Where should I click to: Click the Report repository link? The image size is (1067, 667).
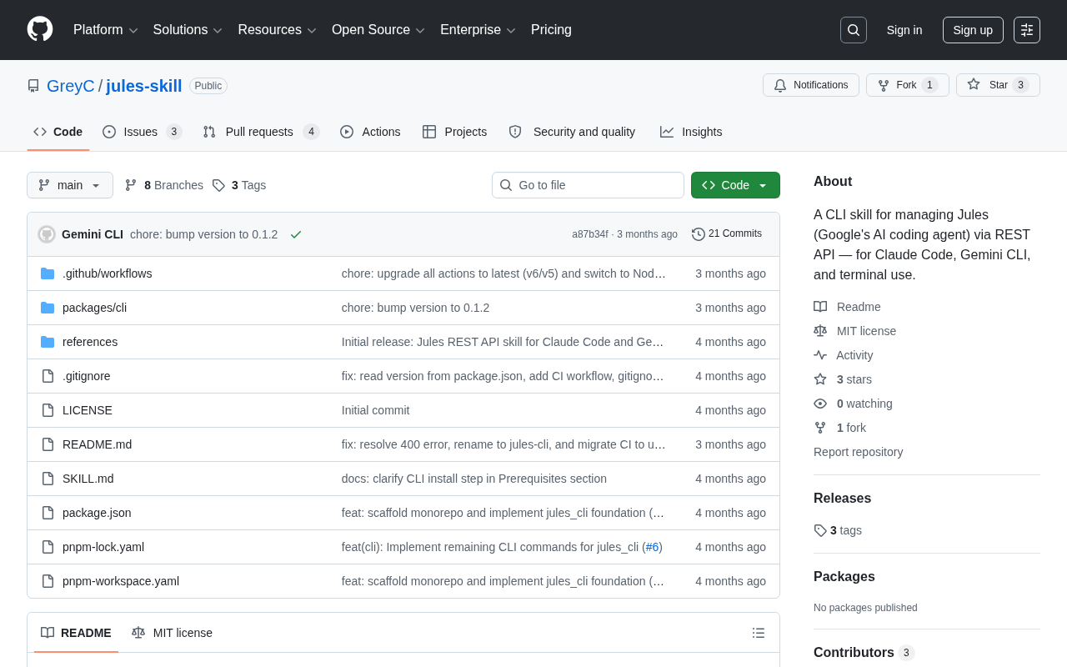pos(858,452)
